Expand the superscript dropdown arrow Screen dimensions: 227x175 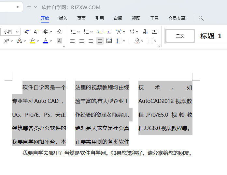click(12, 41)
